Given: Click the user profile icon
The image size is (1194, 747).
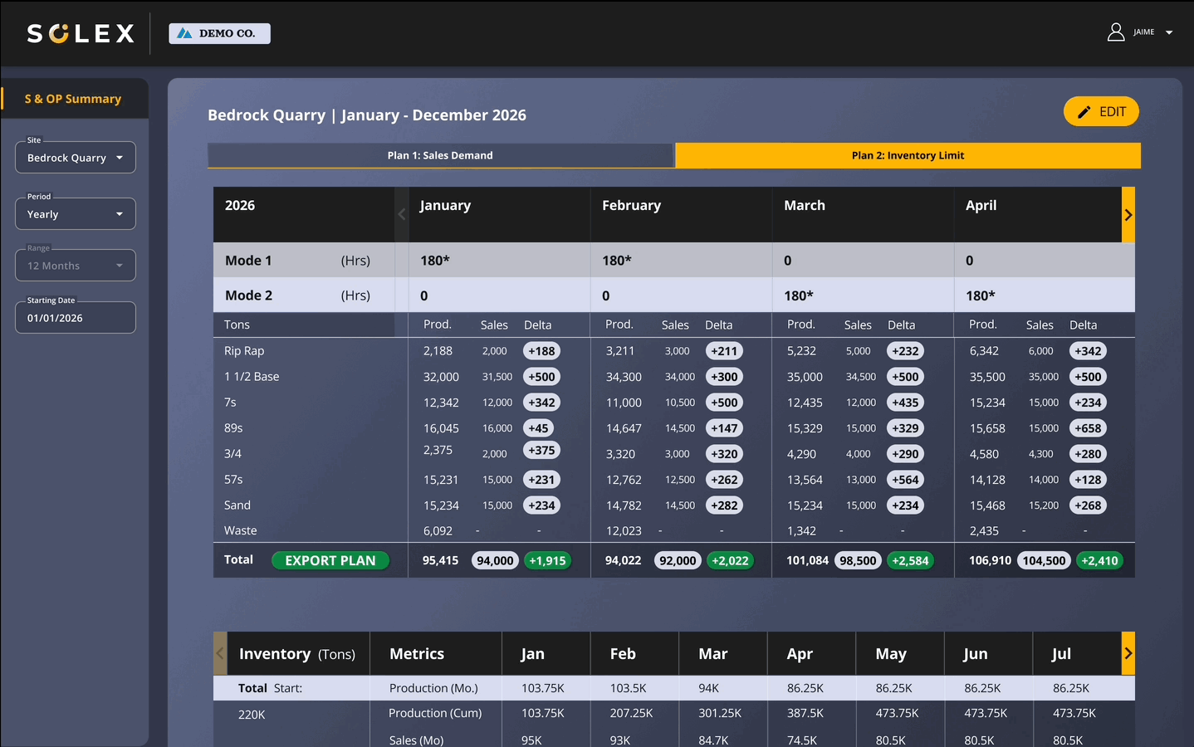Looking at the screenshot, I should pyautogui.click(x=1115, y=32).
